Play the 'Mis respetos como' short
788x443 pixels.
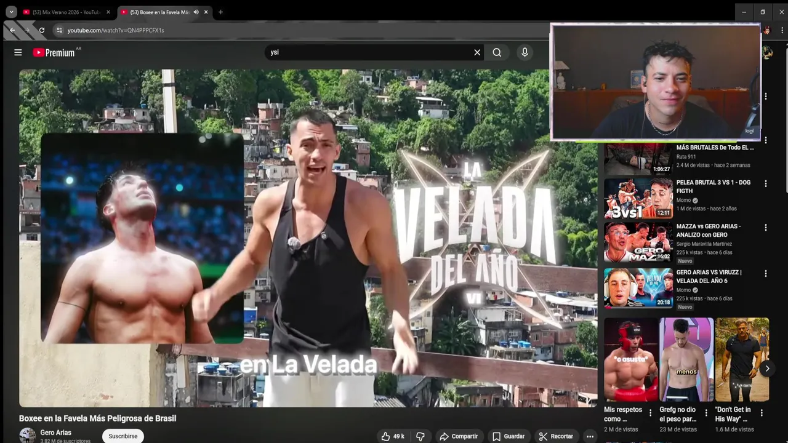(x=630, y=359)
